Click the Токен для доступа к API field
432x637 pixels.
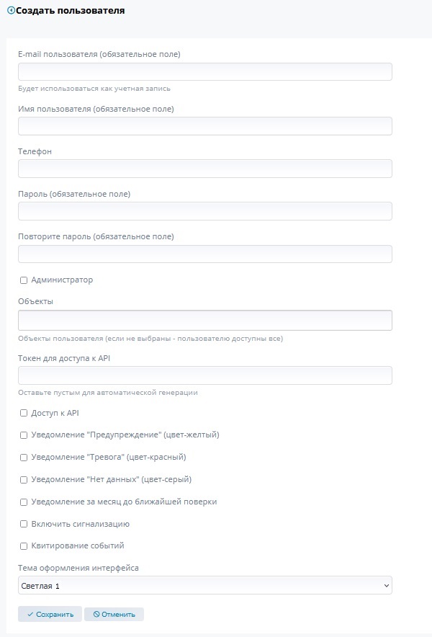204,375
